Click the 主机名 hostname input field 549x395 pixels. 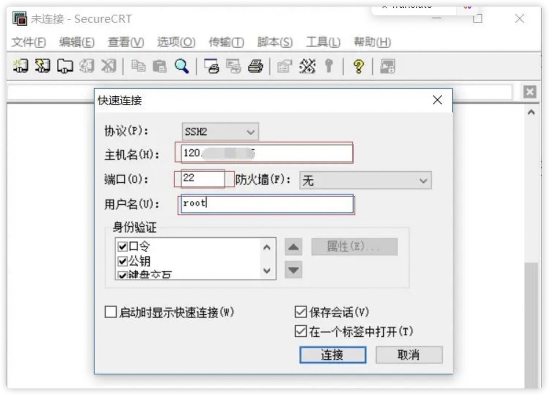tap(267, 153)
